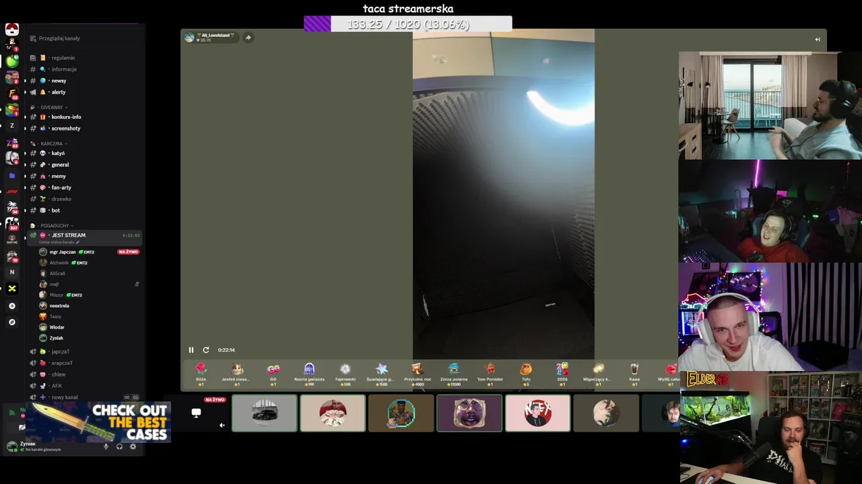Collapse the KARCZMA category
Image resolution: width=862 pixels, height=484 pixels.
click(51, 144)
